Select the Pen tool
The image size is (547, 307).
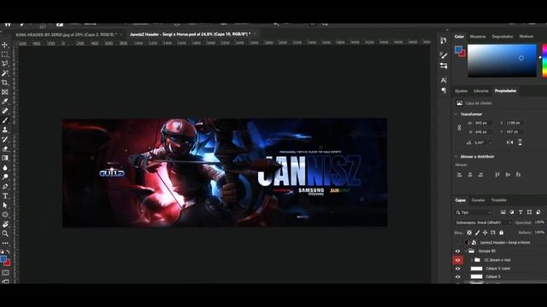[x=5, y=187]
